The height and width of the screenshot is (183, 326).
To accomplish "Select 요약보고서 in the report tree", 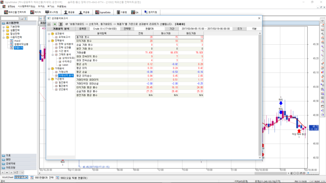I will point(63,37).
